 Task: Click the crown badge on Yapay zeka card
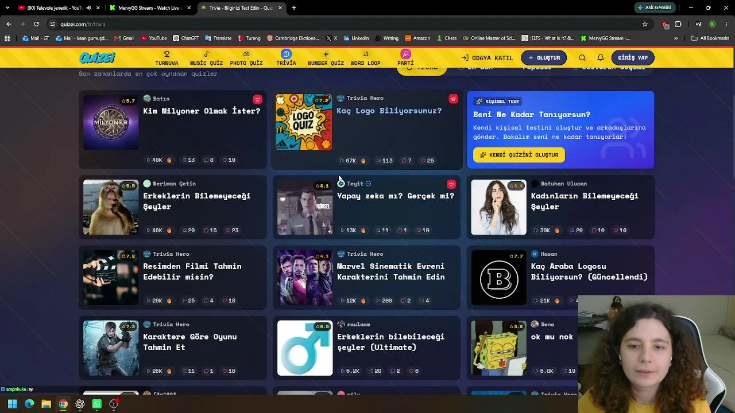[451, 184]
